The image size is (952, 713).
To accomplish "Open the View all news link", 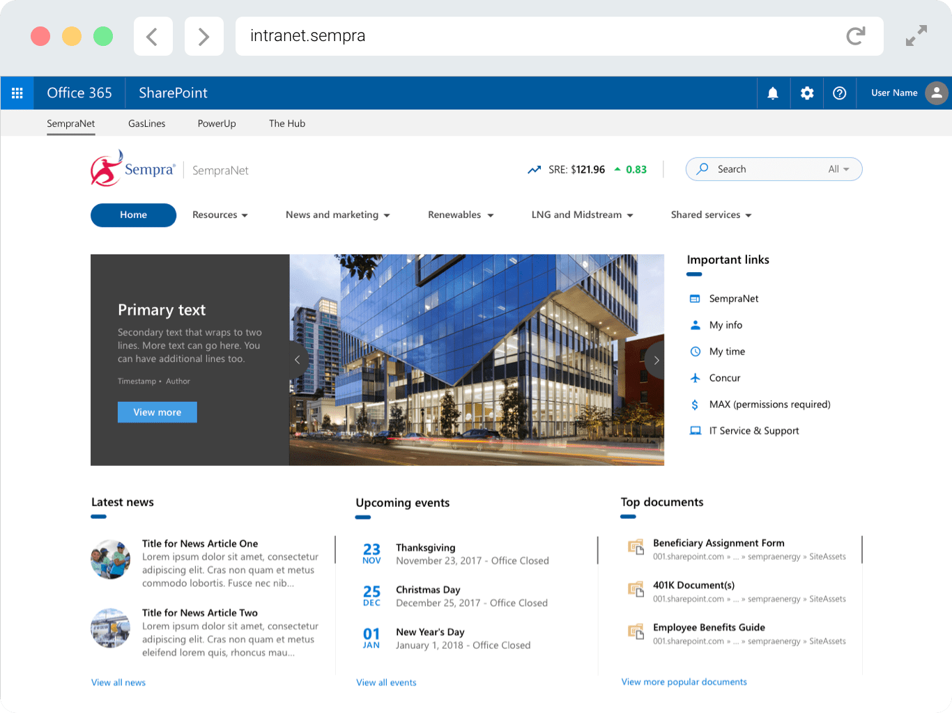I will coord(118,682).
